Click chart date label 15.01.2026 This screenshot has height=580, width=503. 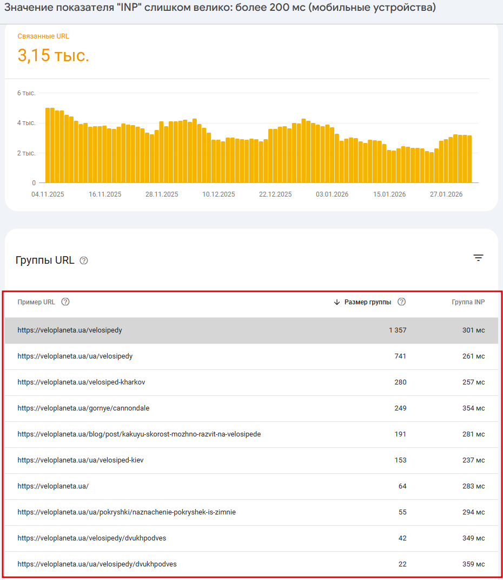click(389, 194)
